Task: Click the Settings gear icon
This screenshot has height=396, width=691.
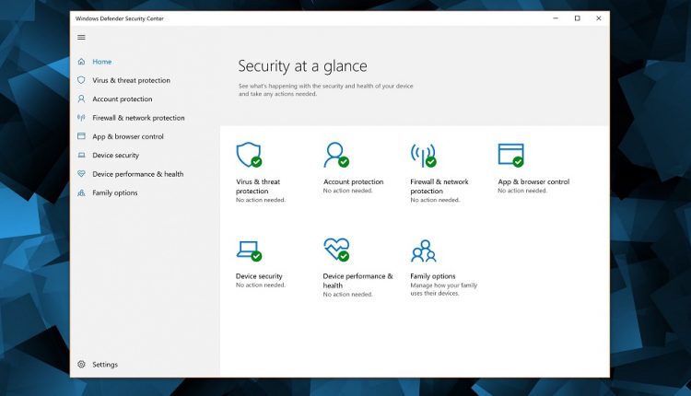Action: pyautogui.click(x=81, y=365)
